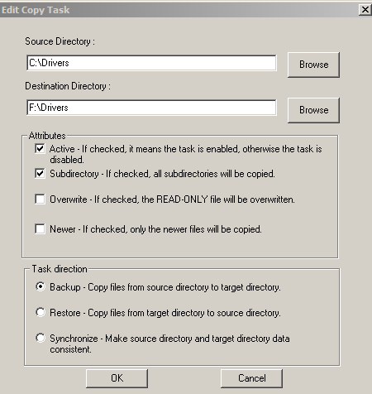This screenshot has height=394, width=372.
Task: Click Browse next to Destination Directory field
Action: point(313,110)
